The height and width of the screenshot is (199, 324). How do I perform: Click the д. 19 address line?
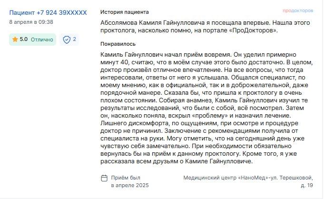[307, 185]
